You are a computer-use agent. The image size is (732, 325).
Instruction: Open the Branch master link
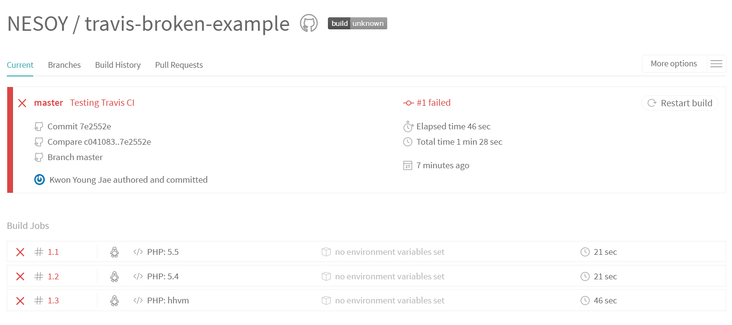(x=75, y=157)
